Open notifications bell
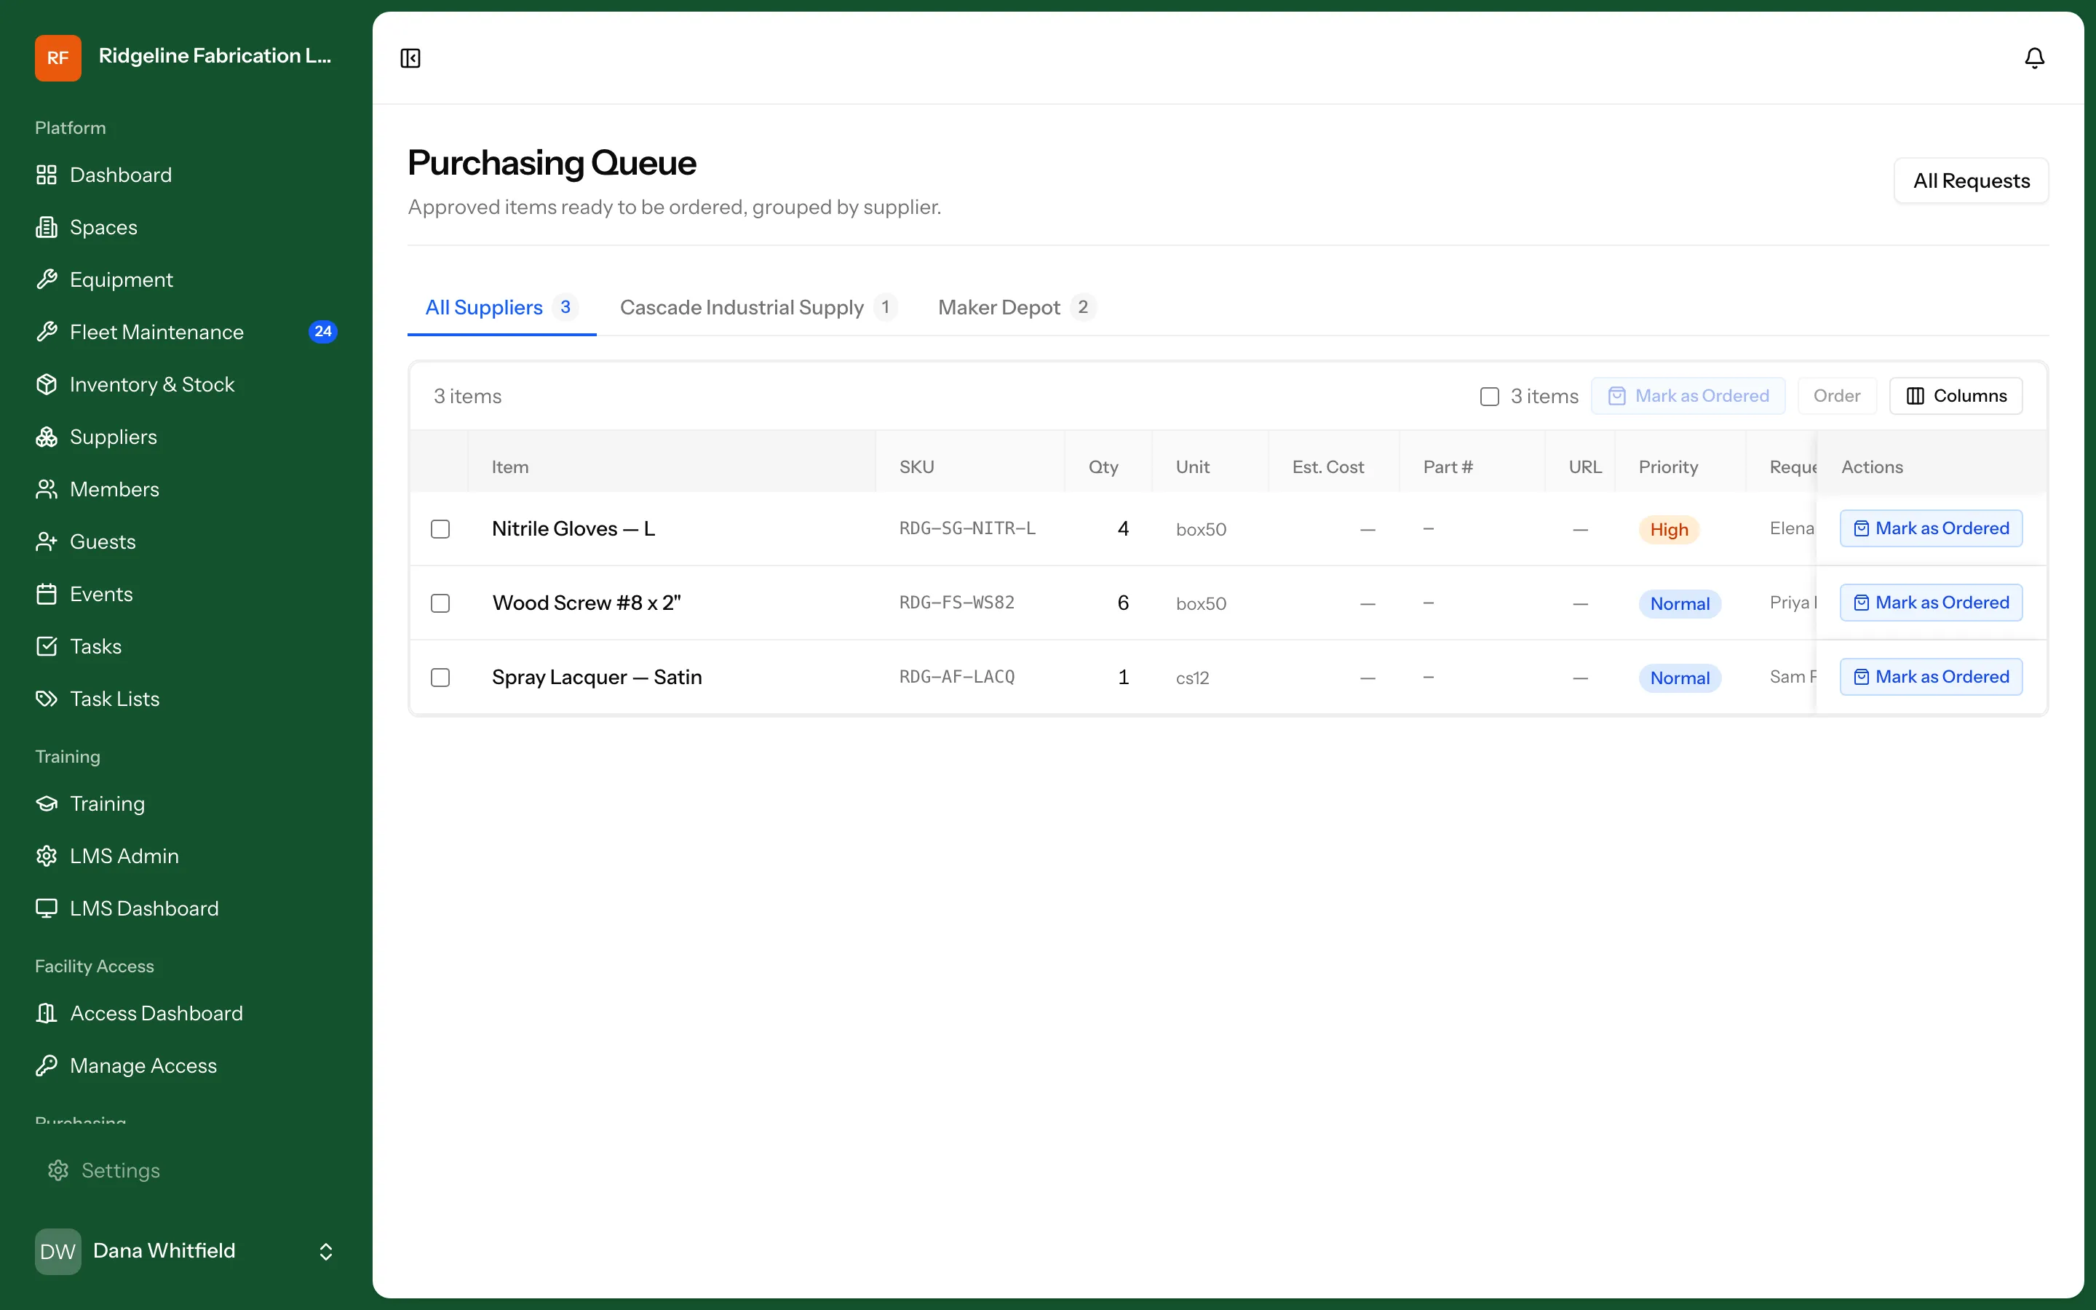 click(2033, 58)
